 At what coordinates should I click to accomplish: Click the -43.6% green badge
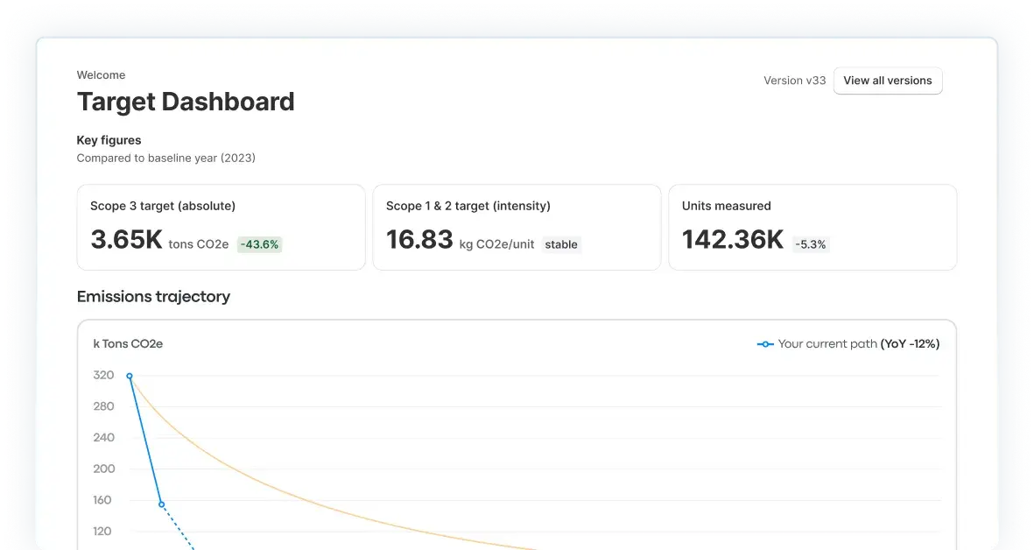(260, 244)
